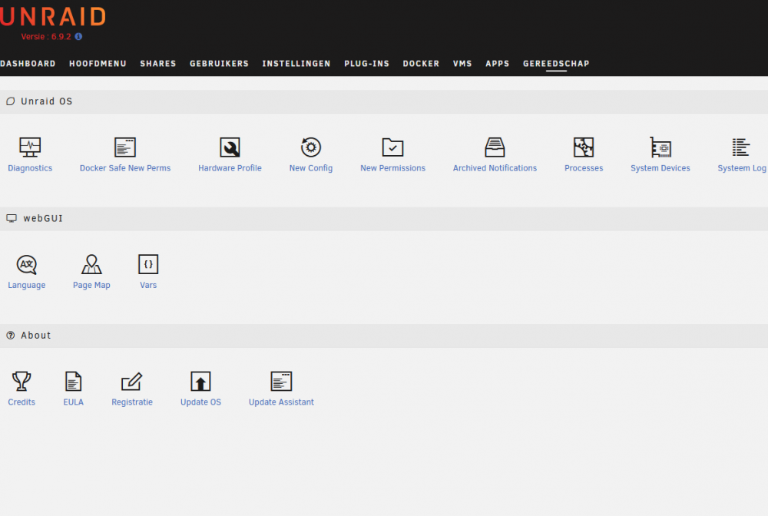Click the Language label link

pos(26,285)
